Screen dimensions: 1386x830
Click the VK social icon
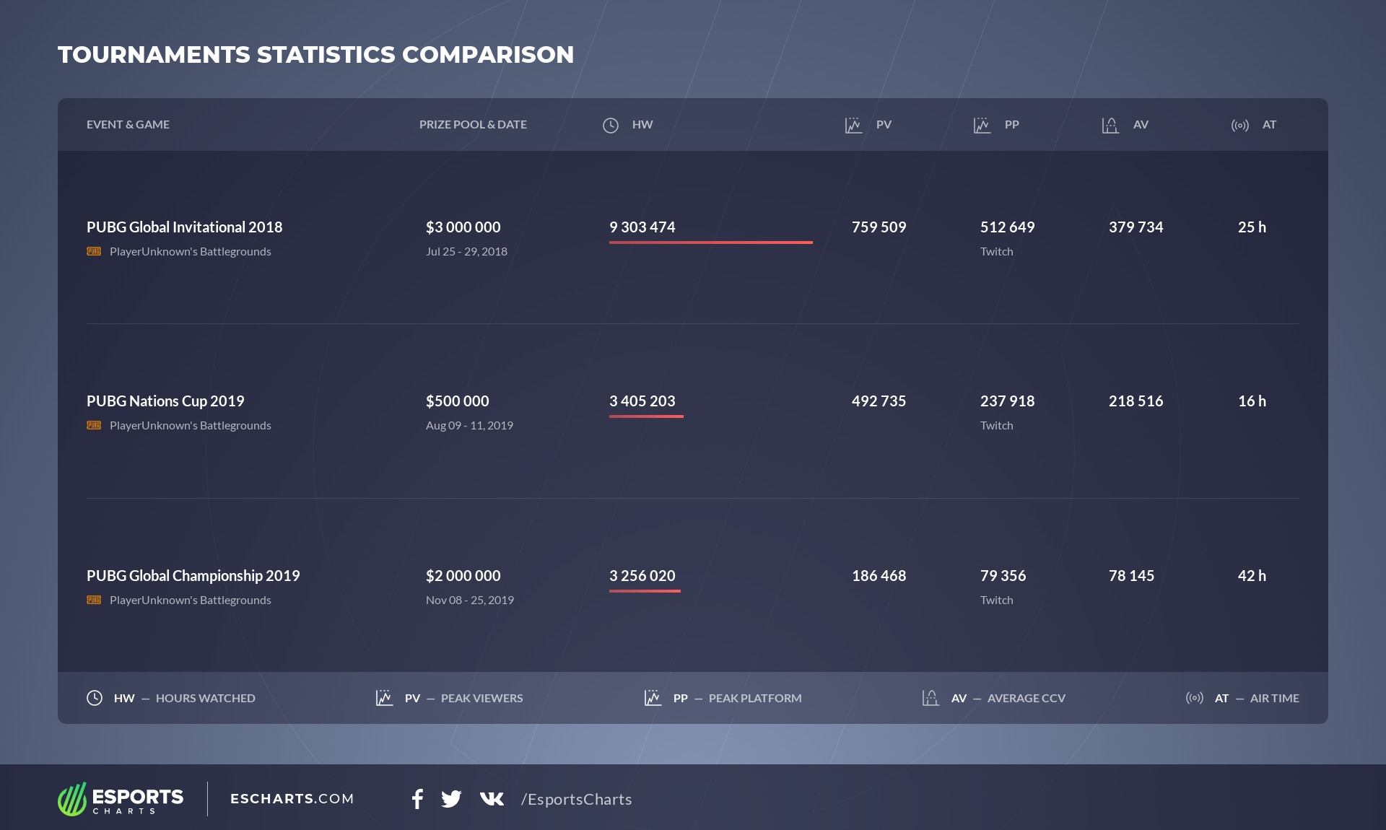[492, 799]
